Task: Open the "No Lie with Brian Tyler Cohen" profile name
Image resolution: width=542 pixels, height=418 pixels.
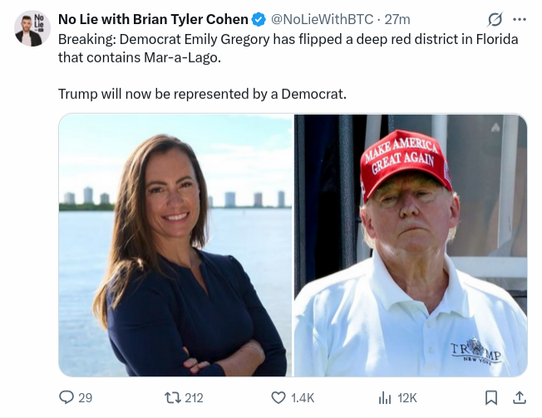Action: tap(153, 19)
